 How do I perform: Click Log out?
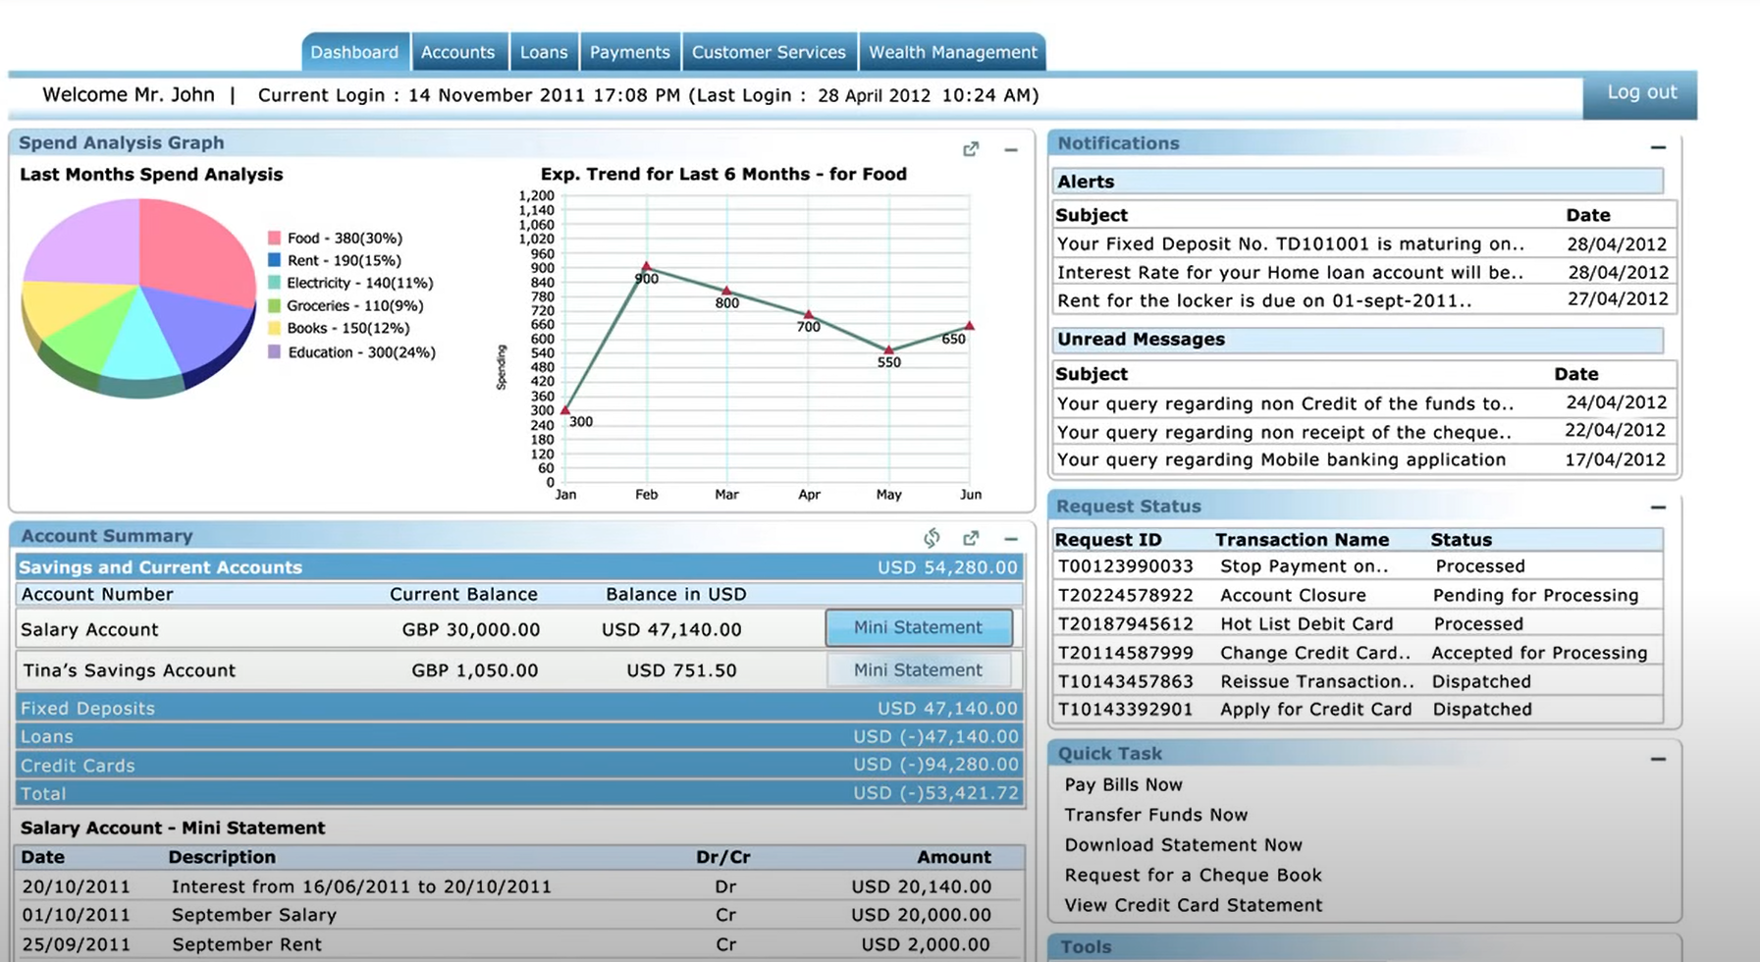[1640, 92]
